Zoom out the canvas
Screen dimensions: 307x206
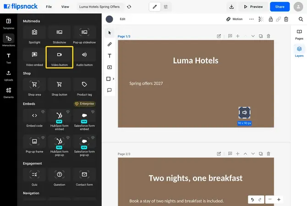click(270, 199)
